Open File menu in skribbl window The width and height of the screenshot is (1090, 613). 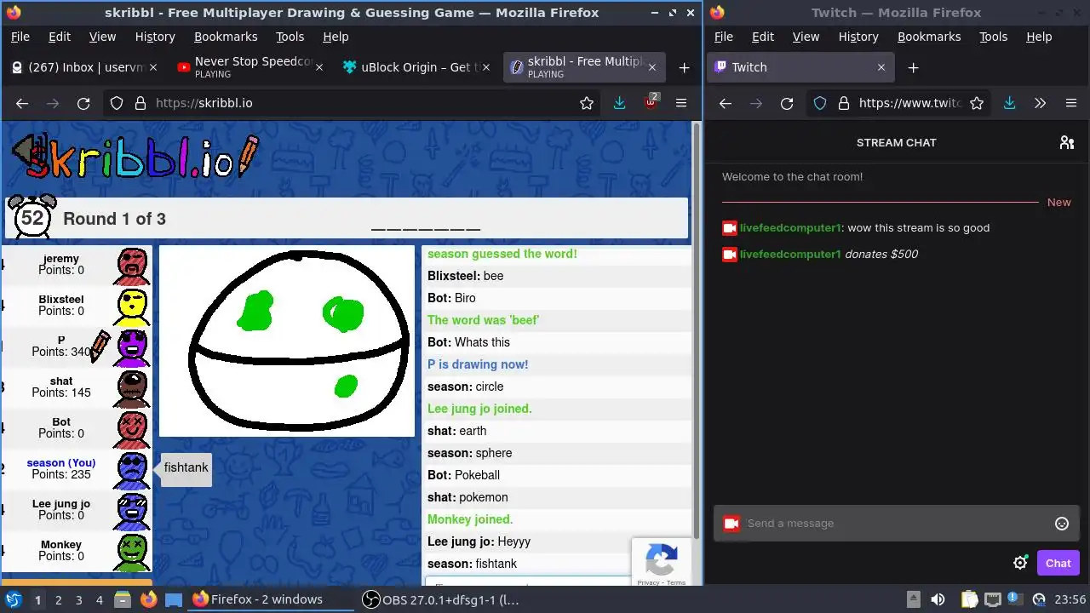(x=20, y=37)
